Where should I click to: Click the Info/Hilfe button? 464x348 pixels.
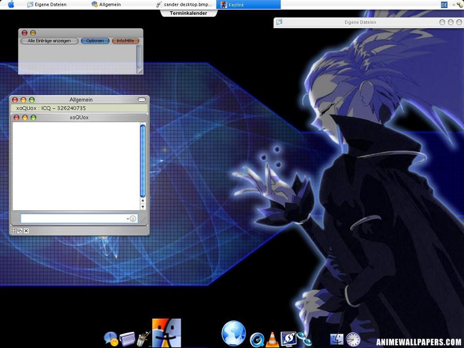(x=125, y=41)
